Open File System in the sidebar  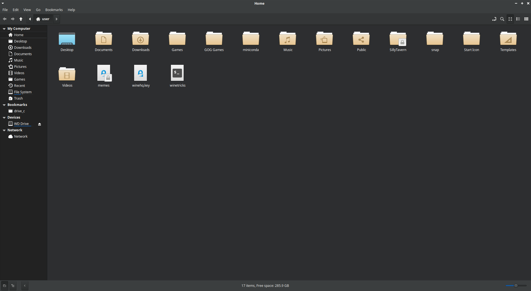24,92
